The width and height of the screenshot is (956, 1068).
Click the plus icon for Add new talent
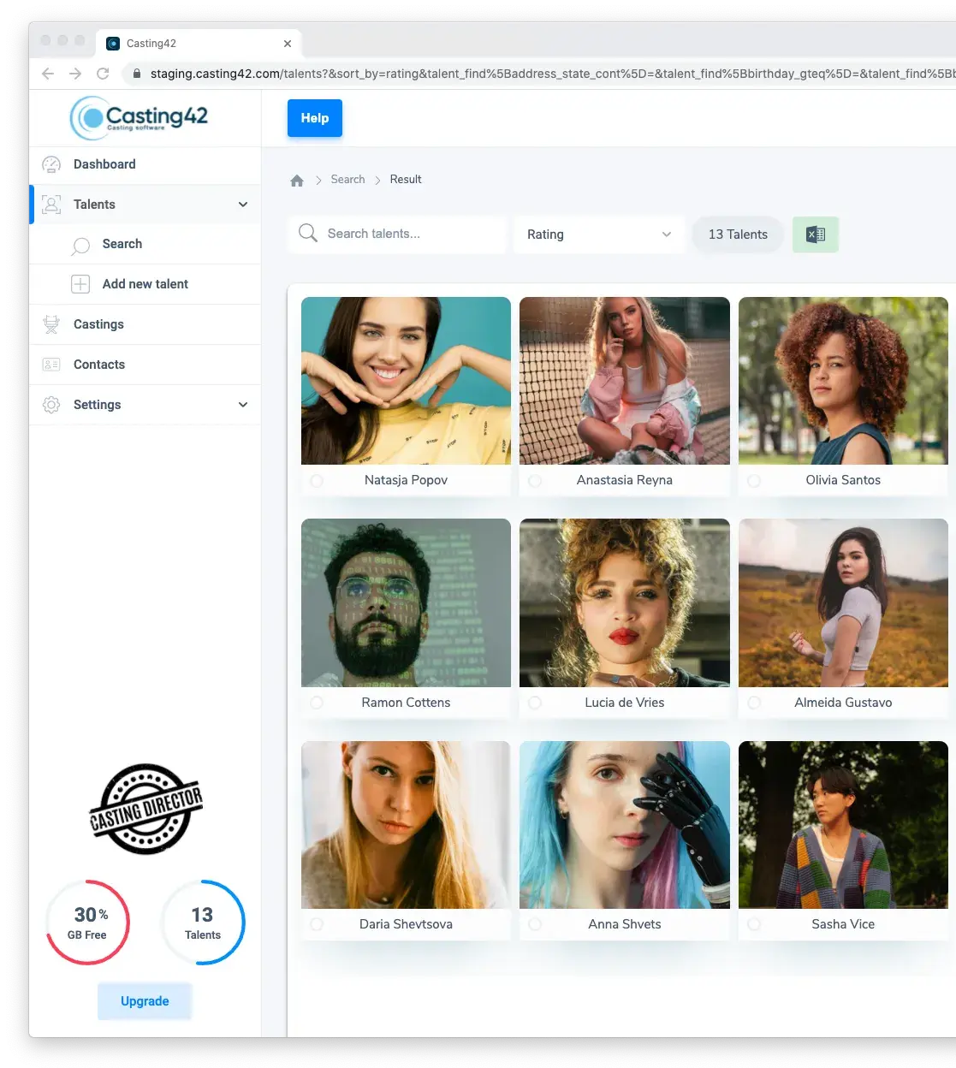(x=80, y=284)
